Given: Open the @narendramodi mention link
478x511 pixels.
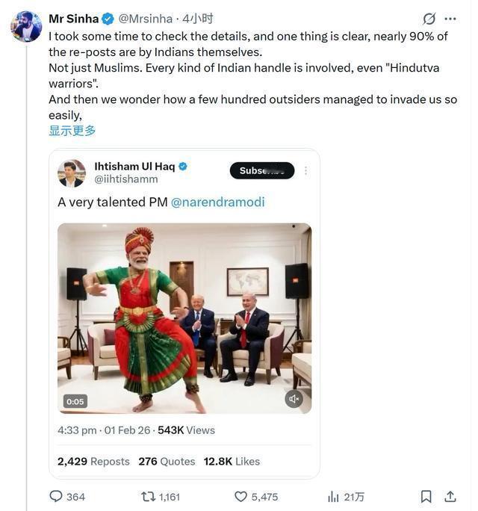Looking at the screenshot, I should coord(217,202).
